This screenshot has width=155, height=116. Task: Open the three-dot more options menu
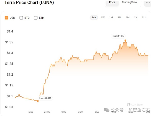pos(148,3)
